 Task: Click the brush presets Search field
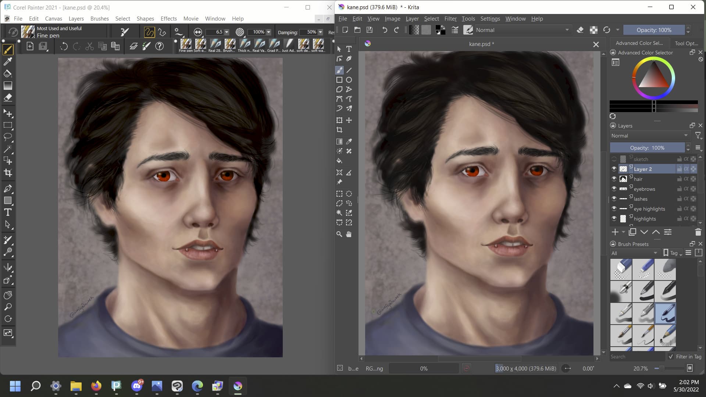click(636, 357)
